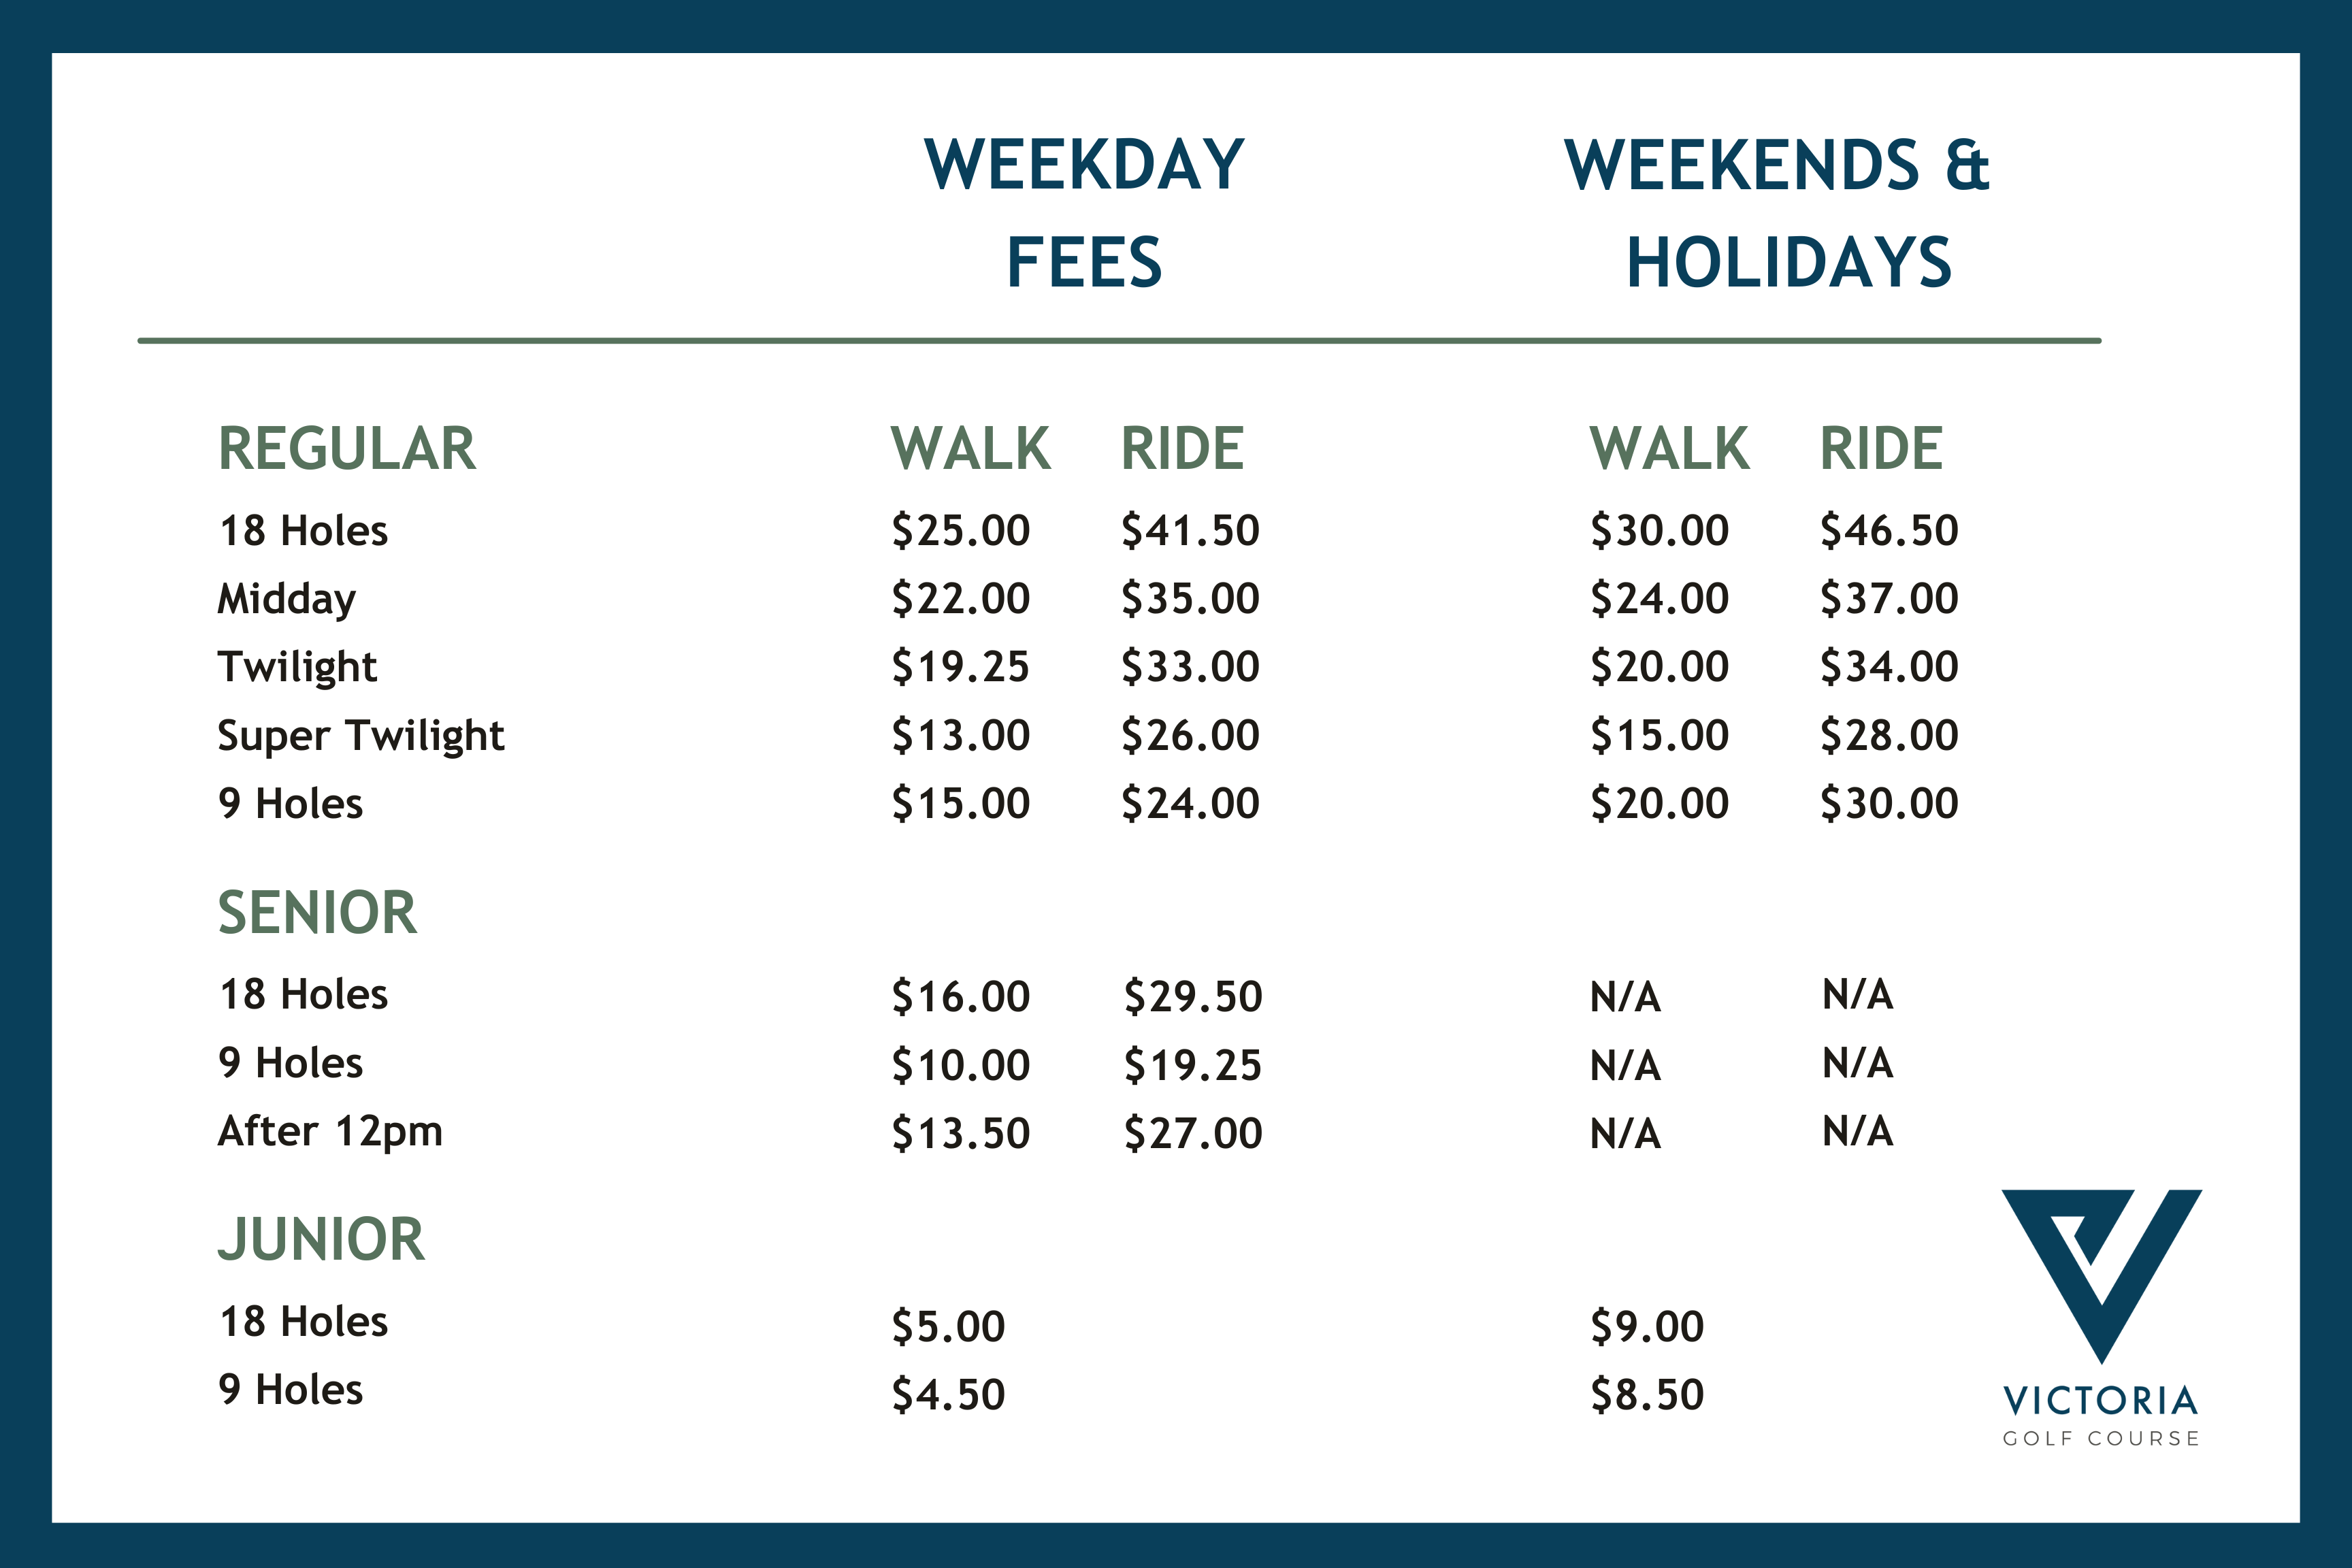2352x1568 pixels.
Task: Click the $13.50 senior after 12pm price
Action: pyautogui.click(x=960, y=1133)
